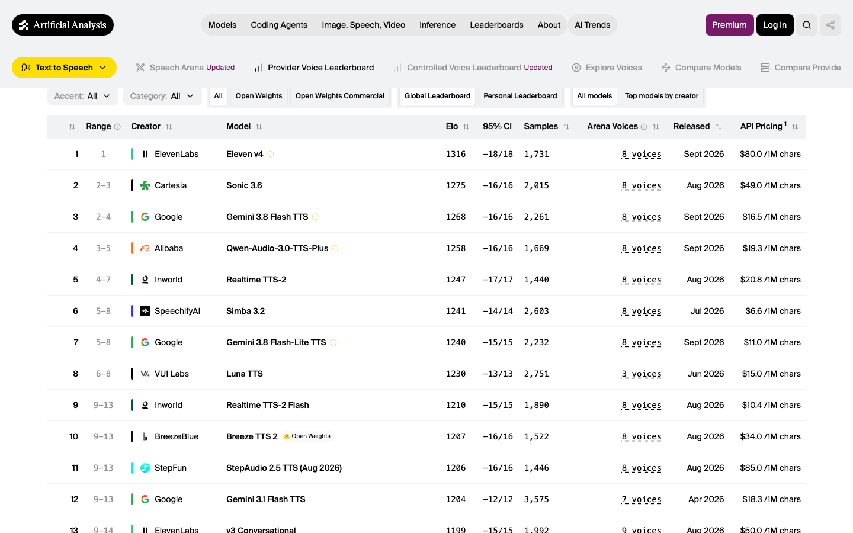Open Controlled Voice Leaderboard tab
This screenshot has height=533, width=853.
point(473,68)
